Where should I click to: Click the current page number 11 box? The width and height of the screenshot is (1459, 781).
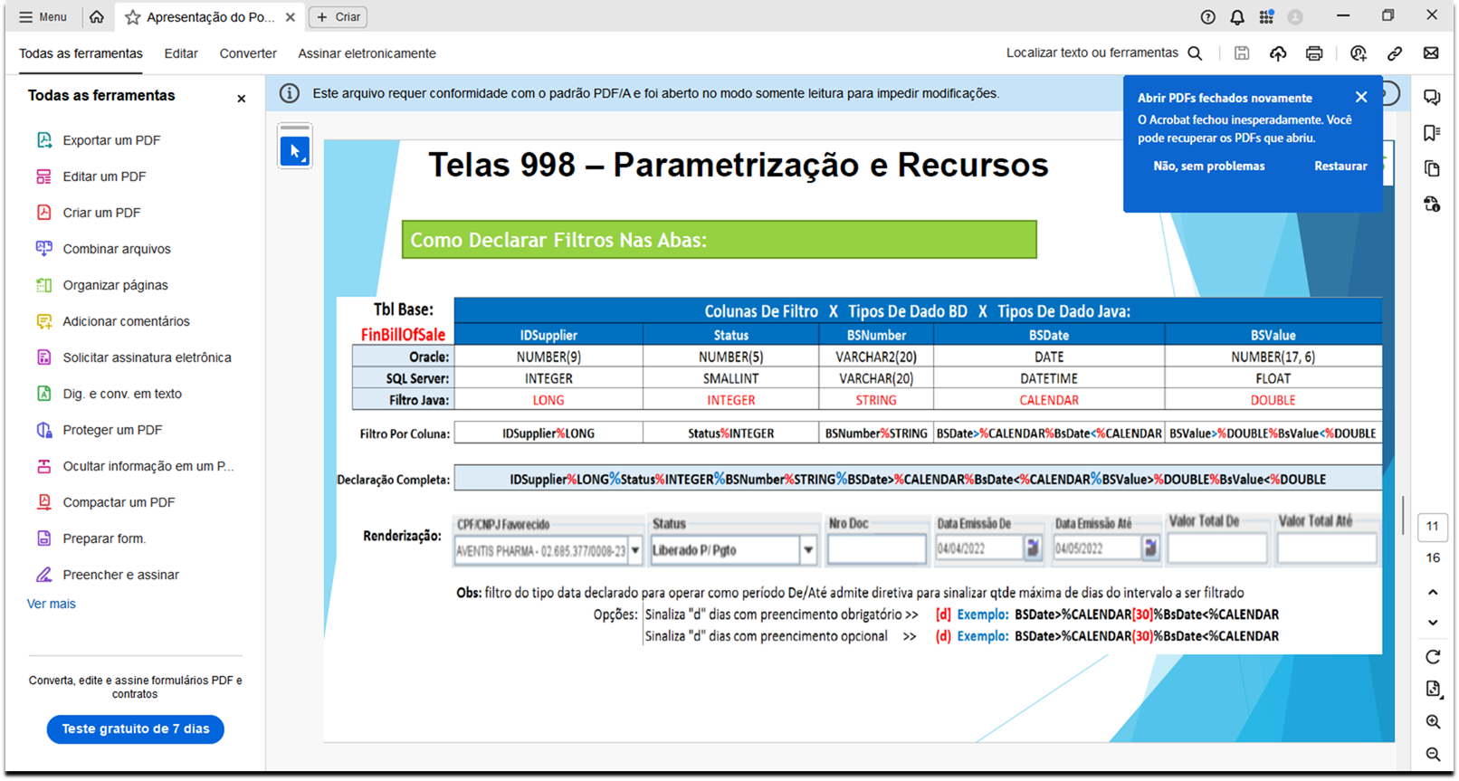[x=1432, y=527]
